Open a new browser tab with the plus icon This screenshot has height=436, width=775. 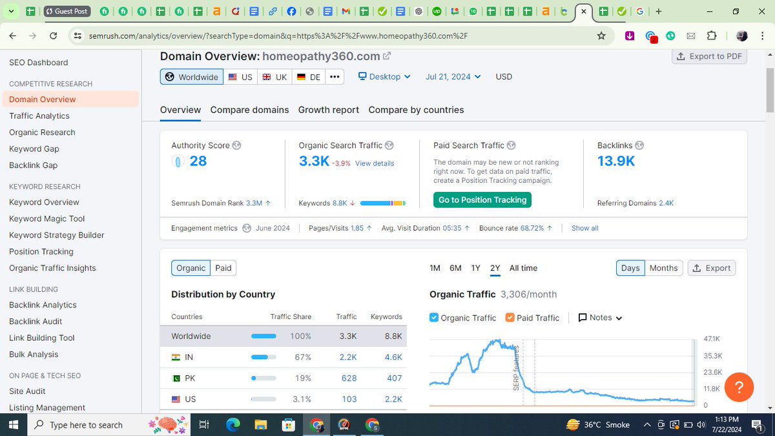click(658, 12)
